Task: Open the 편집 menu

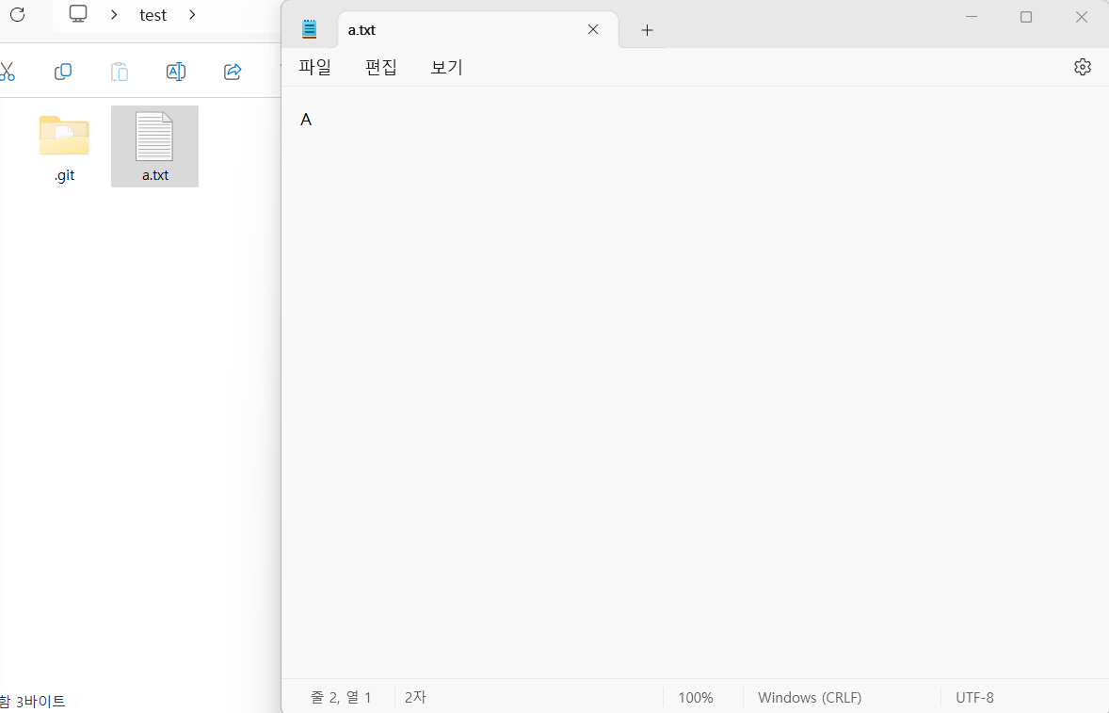Action: 380,67
